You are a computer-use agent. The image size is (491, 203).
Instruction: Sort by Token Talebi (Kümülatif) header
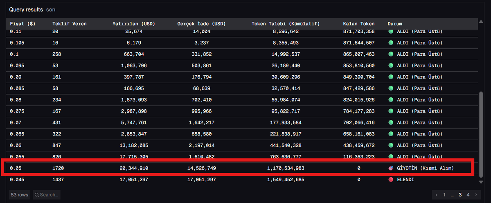click(x=286, y=24)
